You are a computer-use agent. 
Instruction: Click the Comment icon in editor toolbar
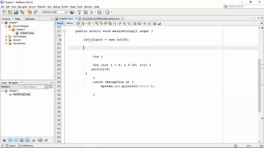click(x=155, y=23)
